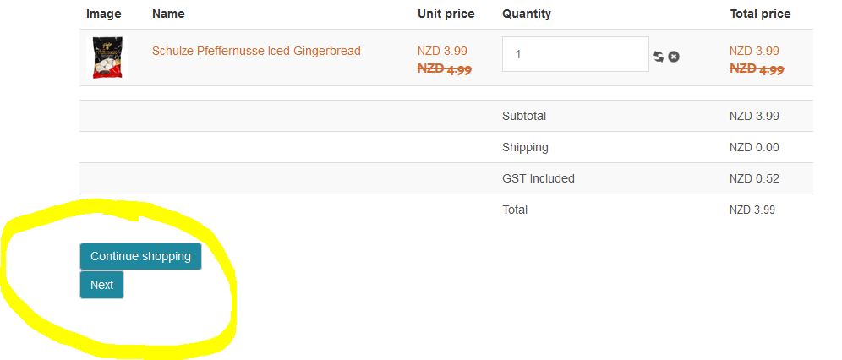This screenshot has height=360, width=842.
Task: Click the update quantity refresh icon
Action: pyautogui.click(x=659, y=57)
